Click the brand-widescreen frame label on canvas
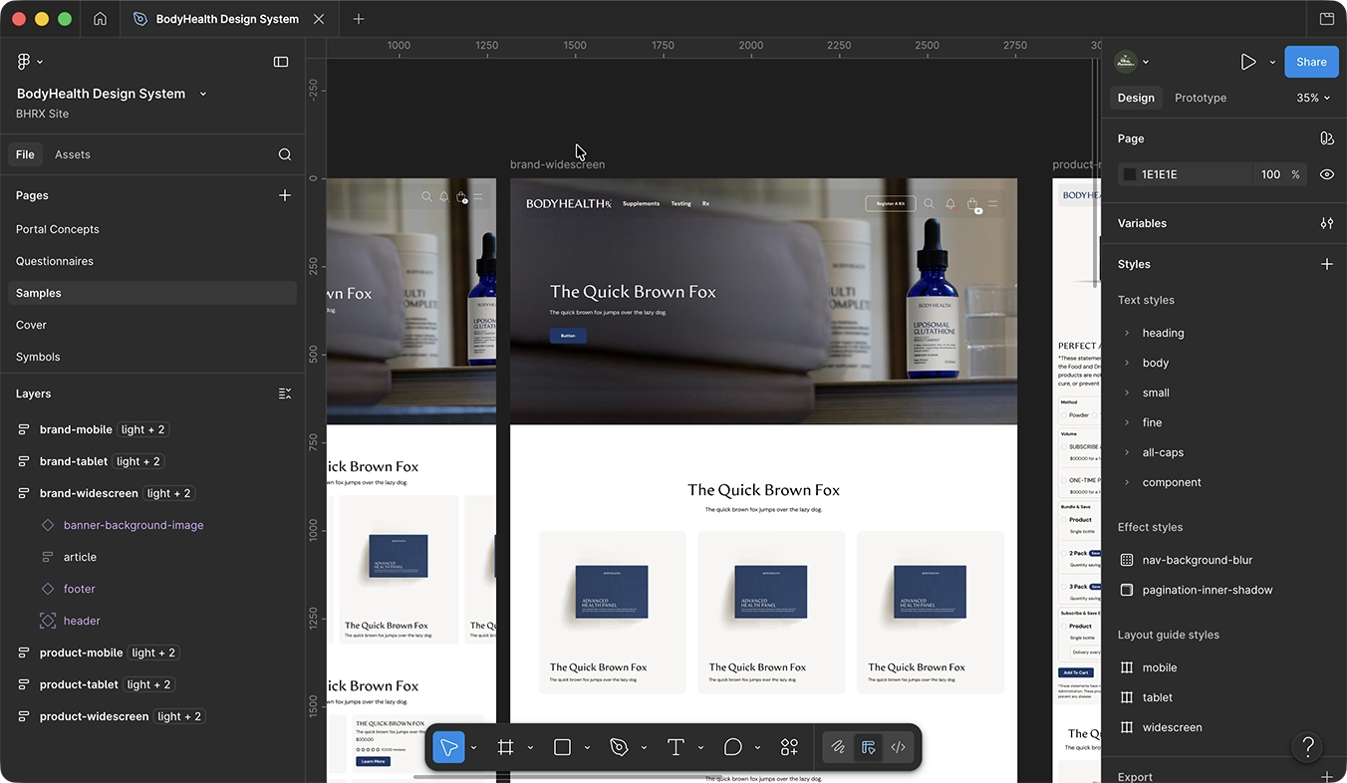 coord(557,164)
